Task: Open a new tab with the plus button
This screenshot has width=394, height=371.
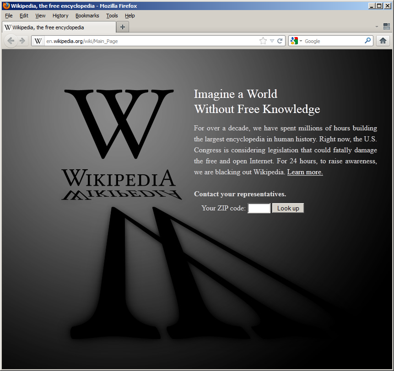Action: pos(123,27)
